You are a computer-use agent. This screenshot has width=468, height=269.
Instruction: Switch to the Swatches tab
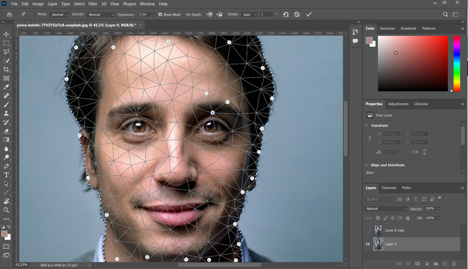[x=387, y=28]
